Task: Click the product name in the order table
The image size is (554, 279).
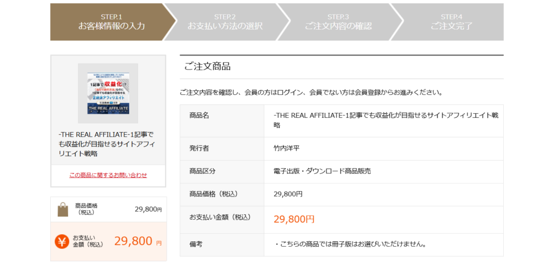Action: click(386, 120)
